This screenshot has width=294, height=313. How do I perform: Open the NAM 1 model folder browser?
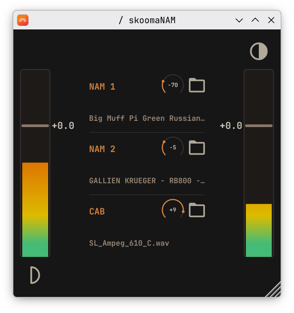click(x=196, y=85)
